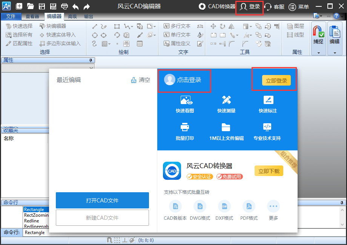Select the arc drawing tool
Image resolution: width=347 pixels, height=245 pixels.
pyautogui.click(x=117, y=35)
